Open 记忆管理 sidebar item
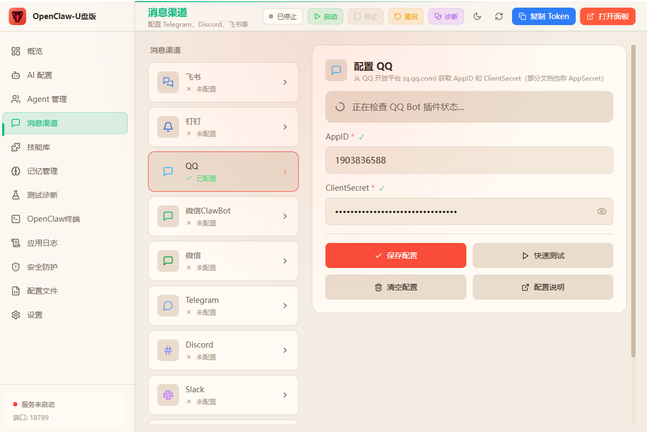This screenshot has width=647, height=432. pos(65,171)
